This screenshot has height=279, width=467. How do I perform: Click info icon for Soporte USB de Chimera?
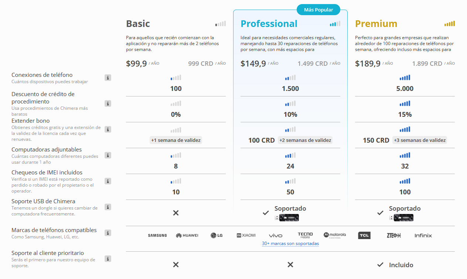coord(108,207)
